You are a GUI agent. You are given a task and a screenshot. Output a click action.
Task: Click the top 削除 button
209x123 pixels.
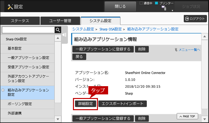coord(142,49)
